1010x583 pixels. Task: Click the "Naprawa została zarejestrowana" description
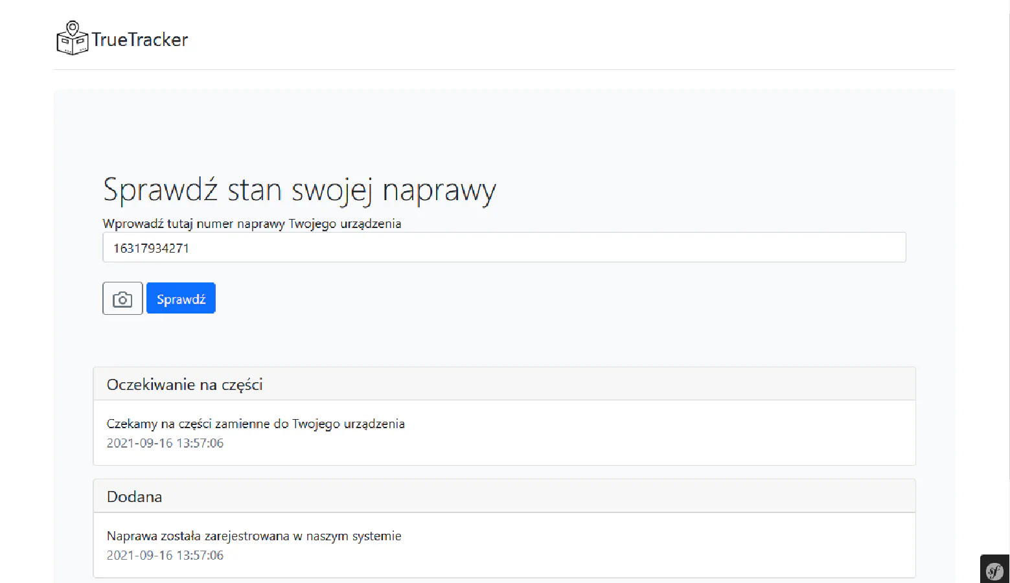point(253,536)
